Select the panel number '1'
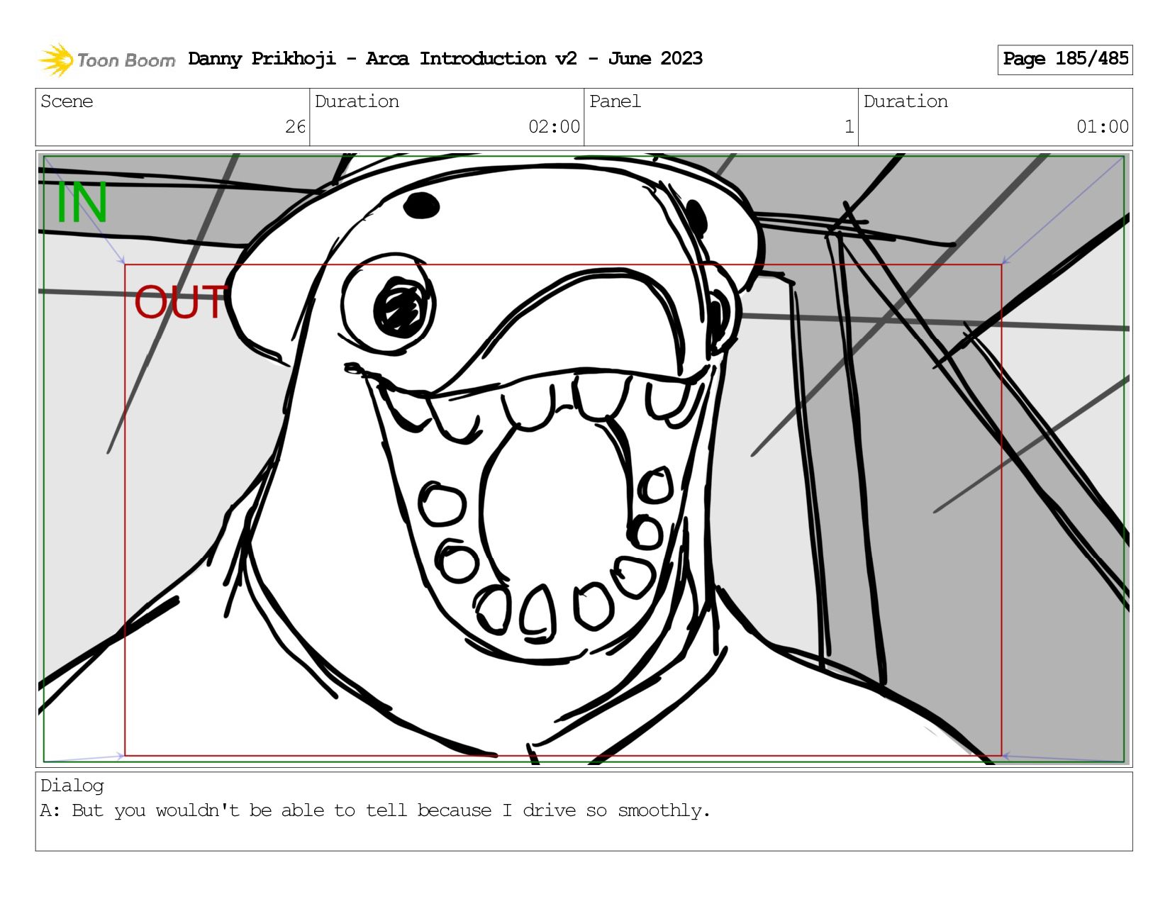The height and width of the screenshot is (904, 1170). click(849, 127)
